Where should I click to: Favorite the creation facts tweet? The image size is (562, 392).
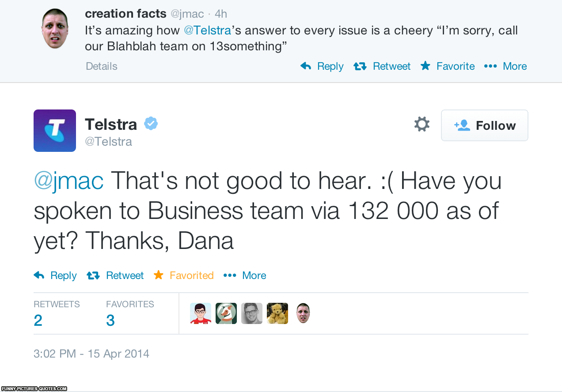(x=448, y=66)
